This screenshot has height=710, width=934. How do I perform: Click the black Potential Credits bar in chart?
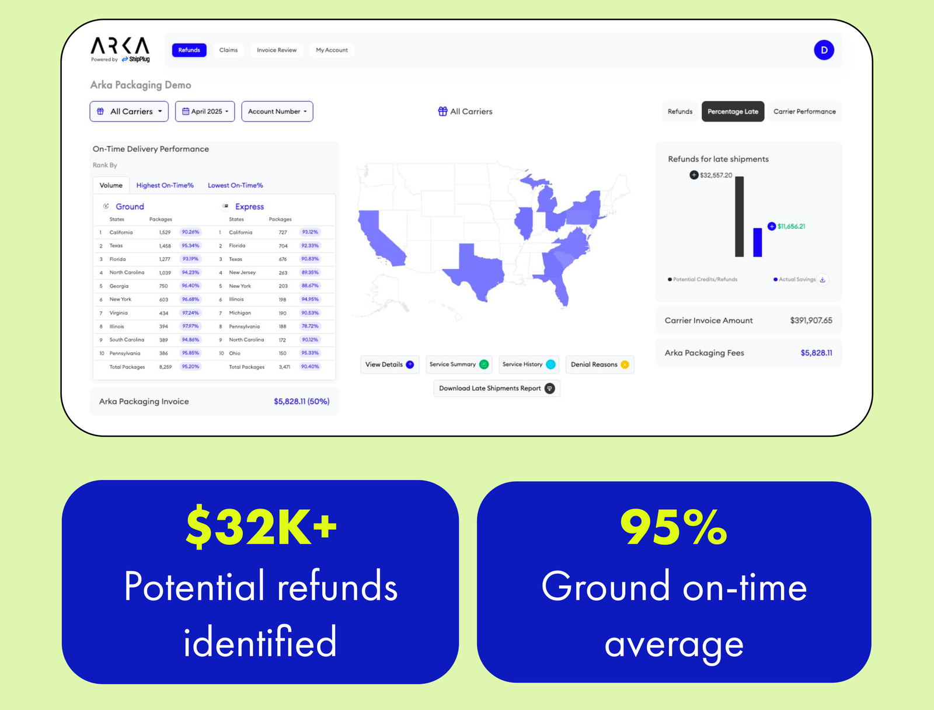tap(739, 217)
